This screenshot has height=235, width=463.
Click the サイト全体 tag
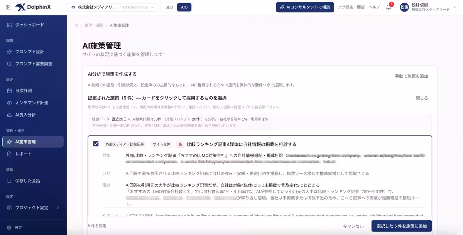[161, 144]
